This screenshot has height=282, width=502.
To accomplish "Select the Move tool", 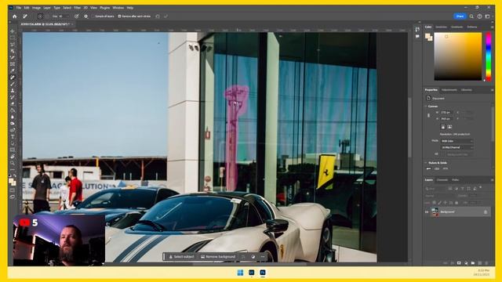I will pyautogui.click(x=13, y=31).
